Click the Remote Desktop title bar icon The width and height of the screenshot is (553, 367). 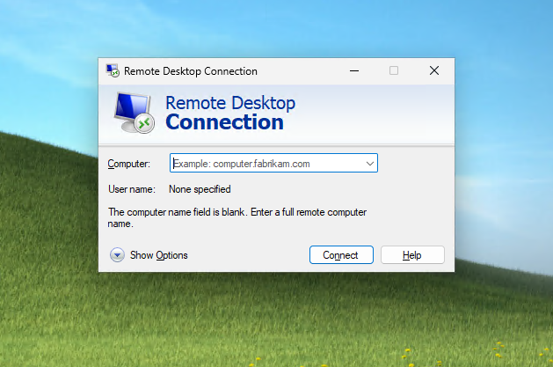pos(113,70)
